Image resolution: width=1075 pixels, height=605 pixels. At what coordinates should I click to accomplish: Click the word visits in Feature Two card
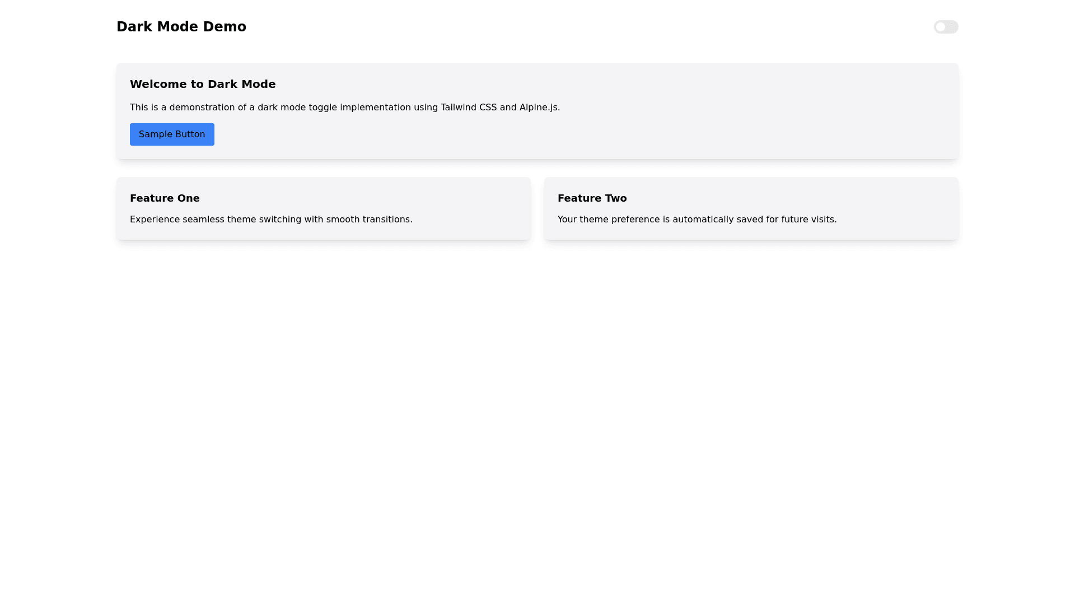pyautogui.click(x=823, y=220)
